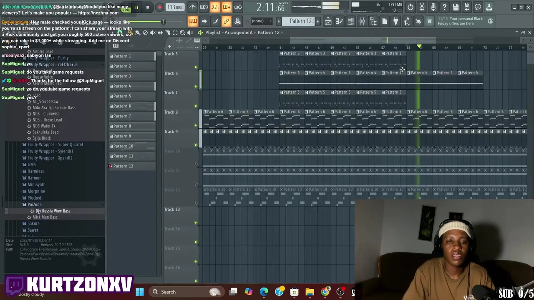Viewport: 534px width, 300px height.
Task: Select the playlist mute tool icon
Action: pyautogui.click(x=153, y=32)
